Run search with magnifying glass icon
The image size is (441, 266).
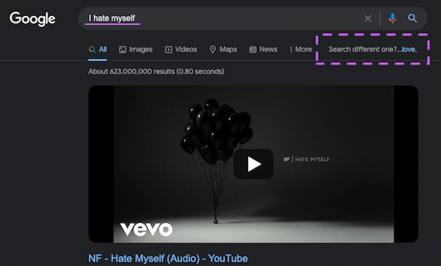click(412, 18)
